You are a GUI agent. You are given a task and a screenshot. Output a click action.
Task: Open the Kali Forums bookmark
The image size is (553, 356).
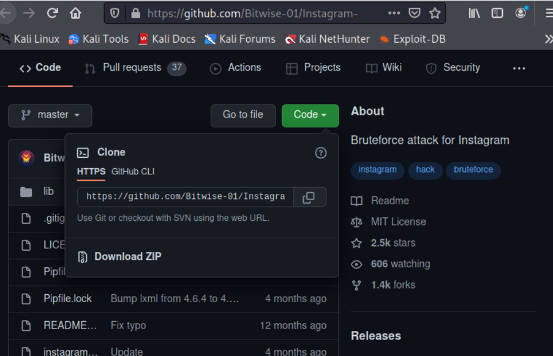pyautogui.click(x=240, y=39)
